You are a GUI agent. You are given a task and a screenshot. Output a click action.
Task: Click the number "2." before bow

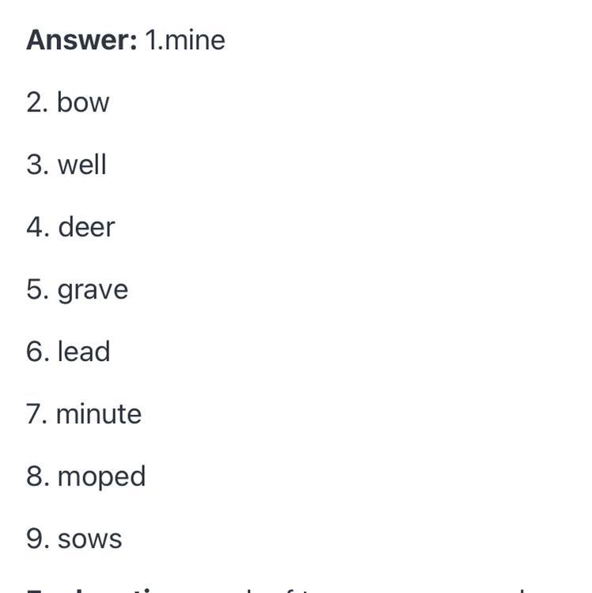(x=37, y=103)
